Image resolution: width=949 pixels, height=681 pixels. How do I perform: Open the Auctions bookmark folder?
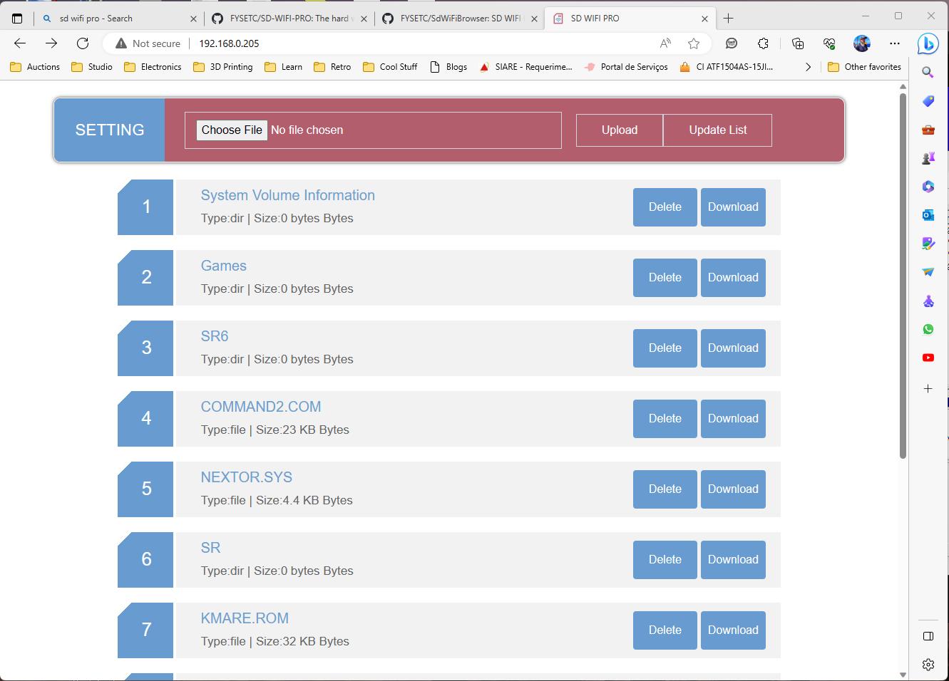(35, 67)
